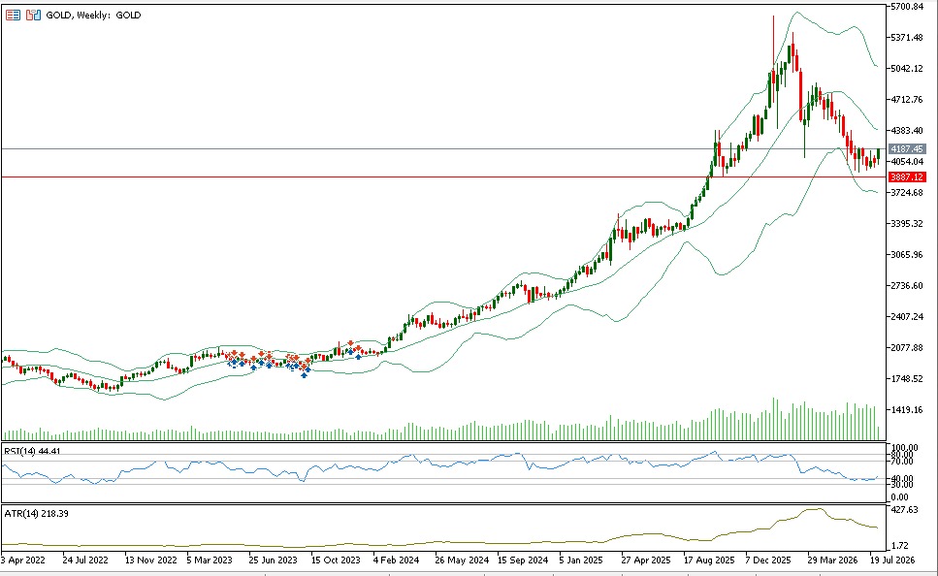This screenshot has width=938, height=576.
Task: Click price axis label 2736.60
Action: (x=907, y=286)
